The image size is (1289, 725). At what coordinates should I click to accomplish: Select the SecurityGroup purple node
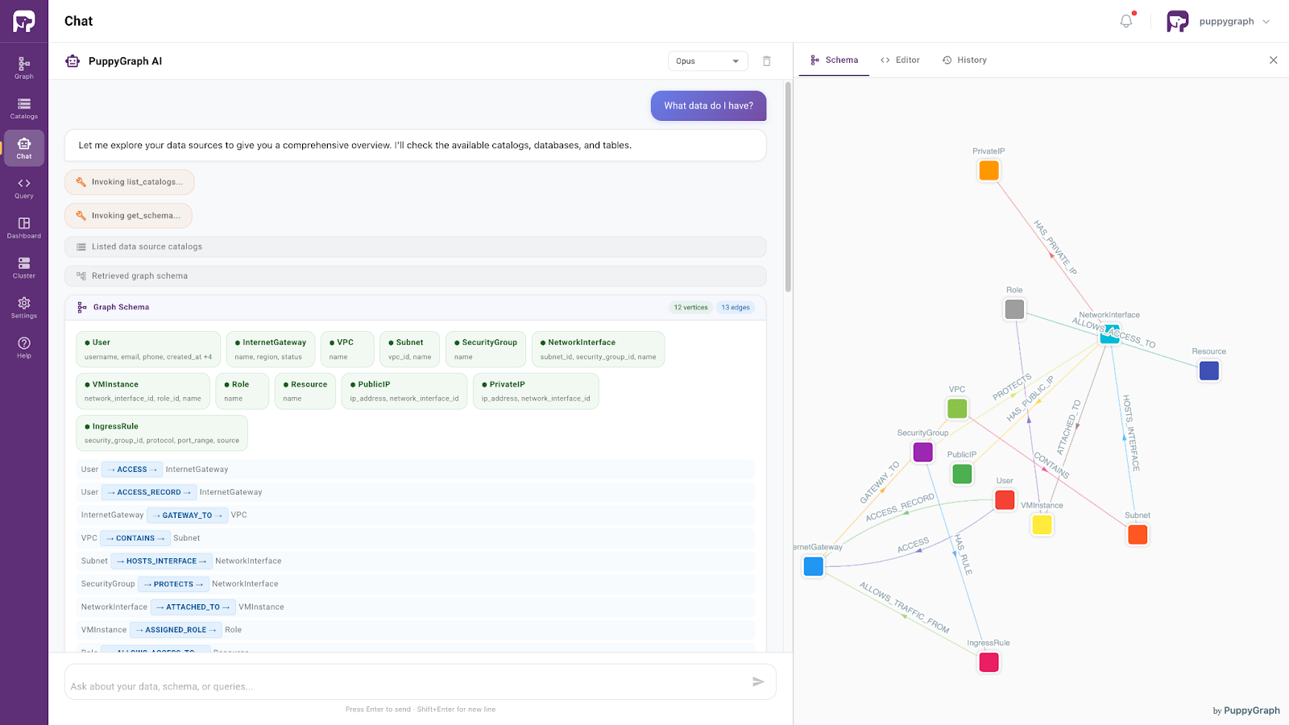coord(923,452)
